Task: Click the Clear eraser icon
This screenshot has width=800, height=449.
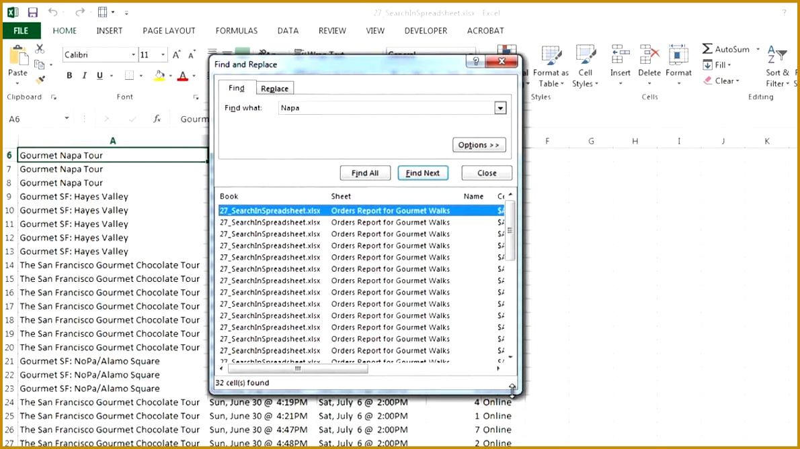Action: point(708,81)
